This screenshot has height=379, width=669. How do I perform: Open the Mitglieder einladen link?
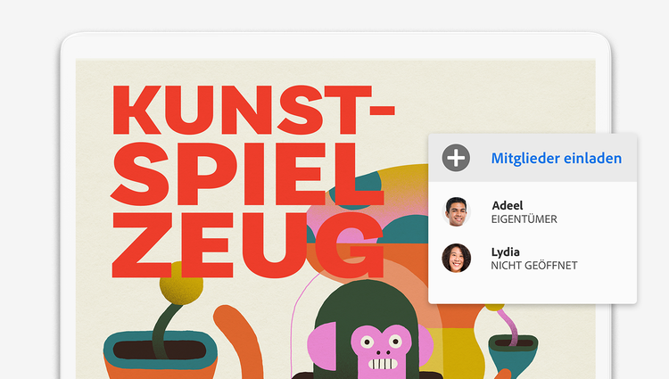(x=556, y=158)
